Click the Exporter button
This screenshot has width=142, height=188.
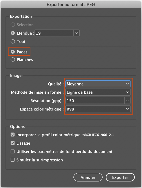[120, 177]
